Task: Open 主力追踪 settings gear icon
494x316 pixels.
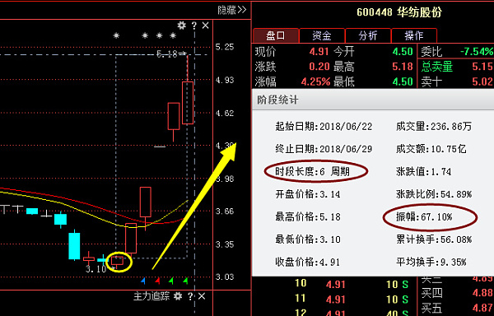Action: [x=178, y=296]
